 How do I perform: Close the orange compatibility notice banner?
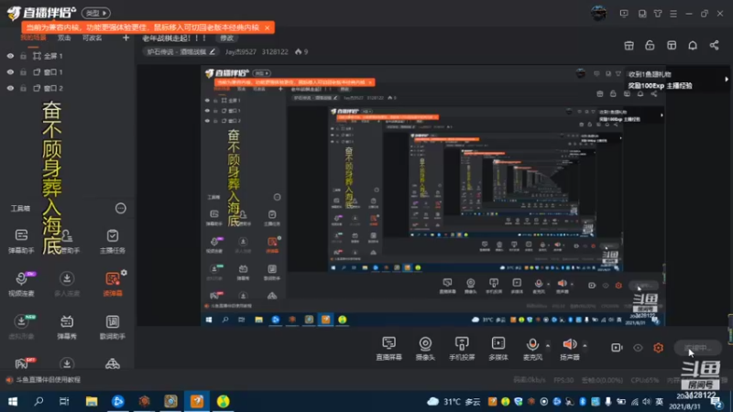pyautogui.click(x=267, y=27)
